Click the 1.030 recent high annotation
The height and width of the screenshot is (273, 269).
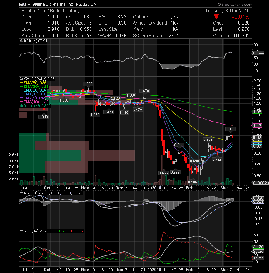coord(230,129)
